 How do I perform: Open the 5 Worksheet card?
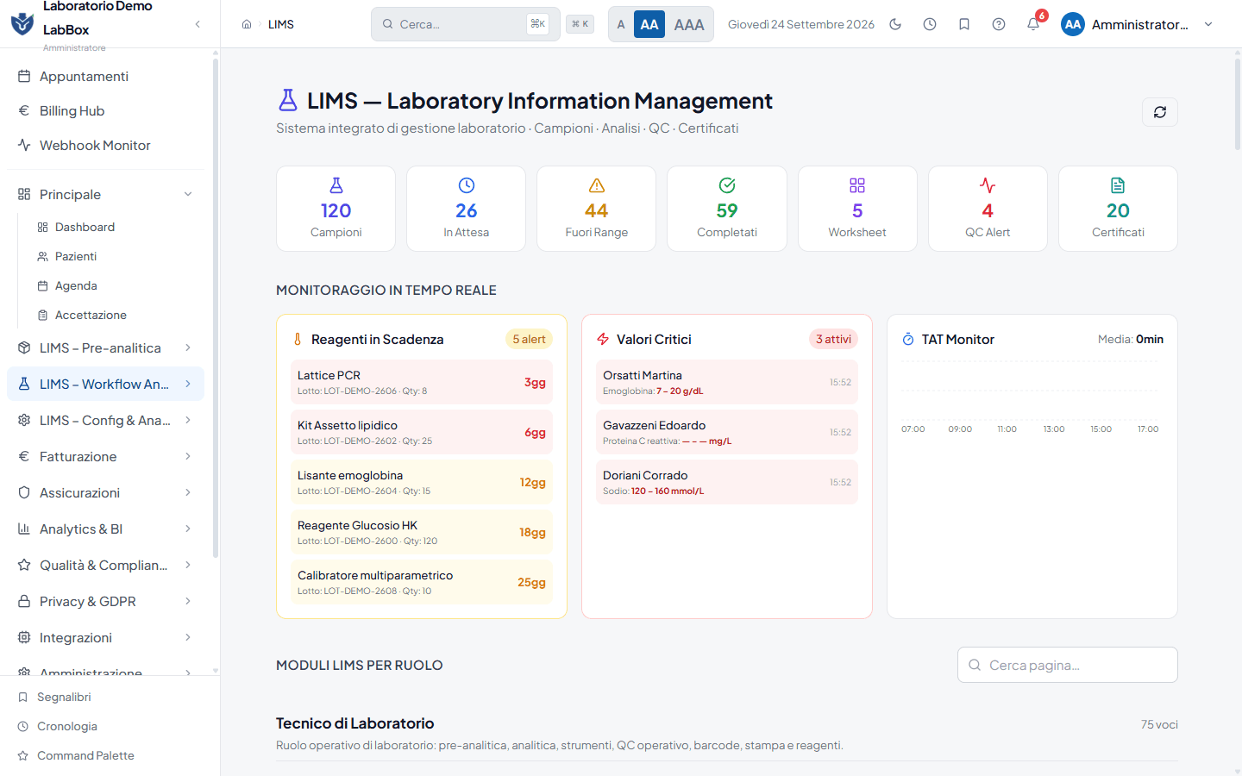click(857, 209)
